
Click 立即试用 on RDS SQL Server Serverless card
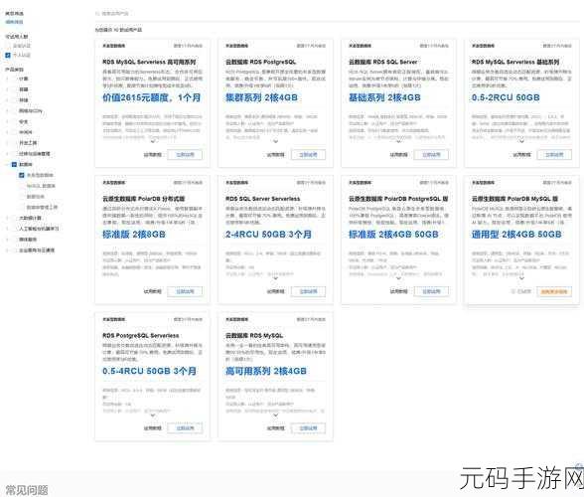point(308,291)
